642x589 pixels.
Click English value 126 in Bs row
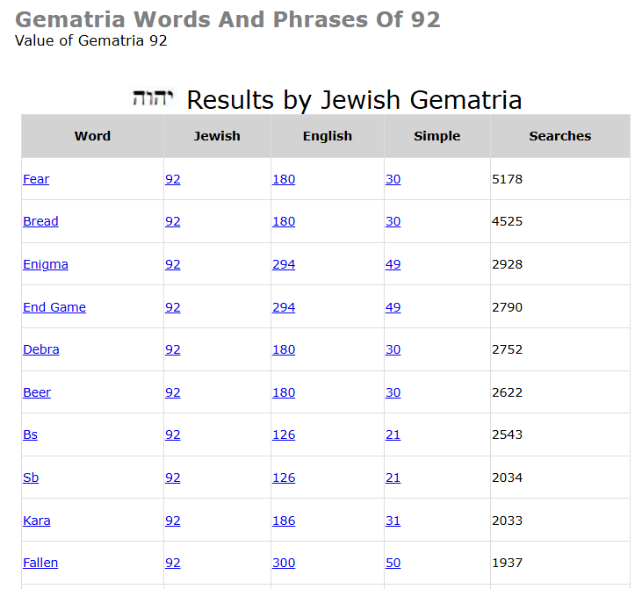(284, 435)
